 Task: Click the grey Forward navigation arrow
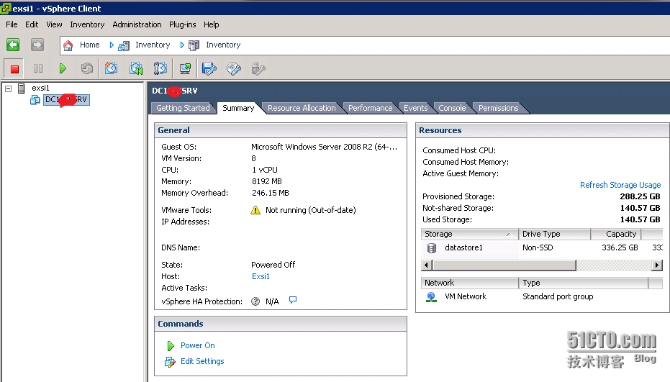[37, 45]
